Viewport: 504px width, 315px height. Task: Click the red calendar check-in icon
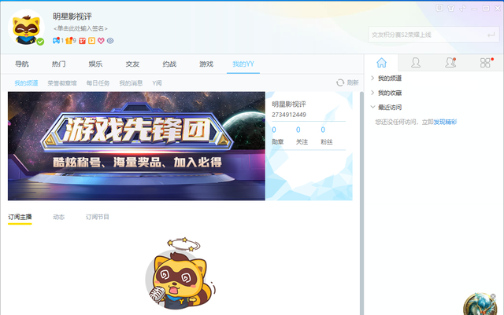point(82,41)
